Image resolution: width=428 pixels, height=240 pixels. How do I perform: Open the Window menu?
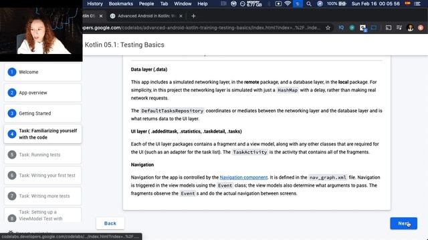[183, 3]
